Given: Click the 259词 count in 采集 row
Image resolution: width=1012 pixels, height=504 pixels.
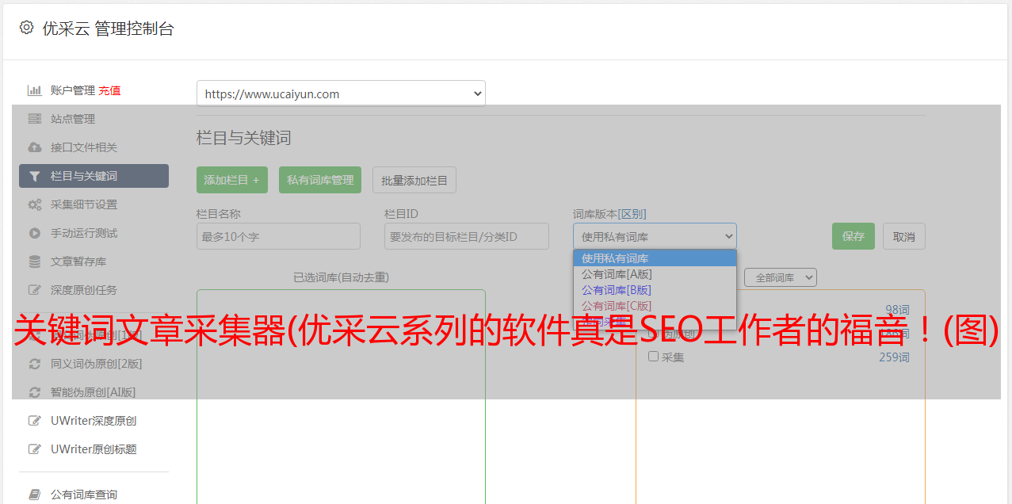Looking at the screenshot, I should pos(894,357).
